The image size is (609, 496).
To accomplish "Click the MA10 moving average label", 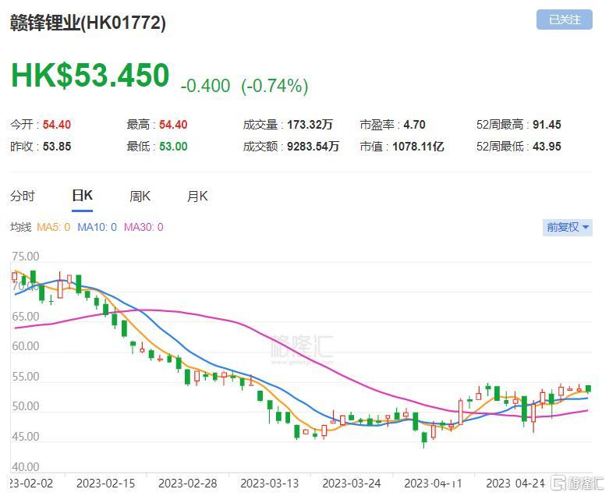I will [97, 227].
